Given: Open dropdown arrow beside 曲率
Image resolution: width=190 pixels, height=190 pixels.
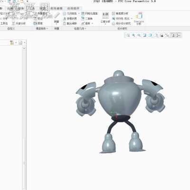Looking at the screenshot, I should 92,23.
